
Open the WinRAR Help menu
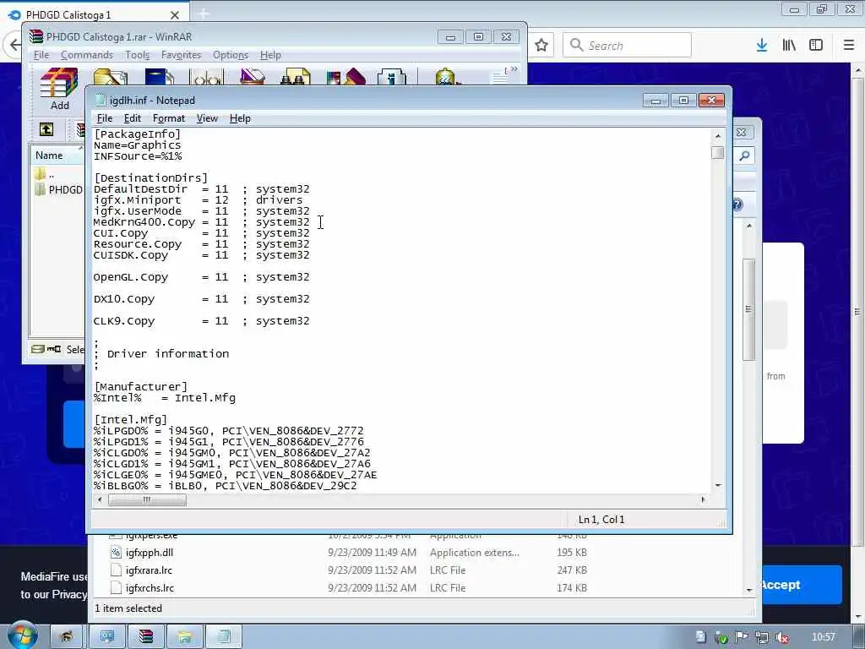[270, 55]
